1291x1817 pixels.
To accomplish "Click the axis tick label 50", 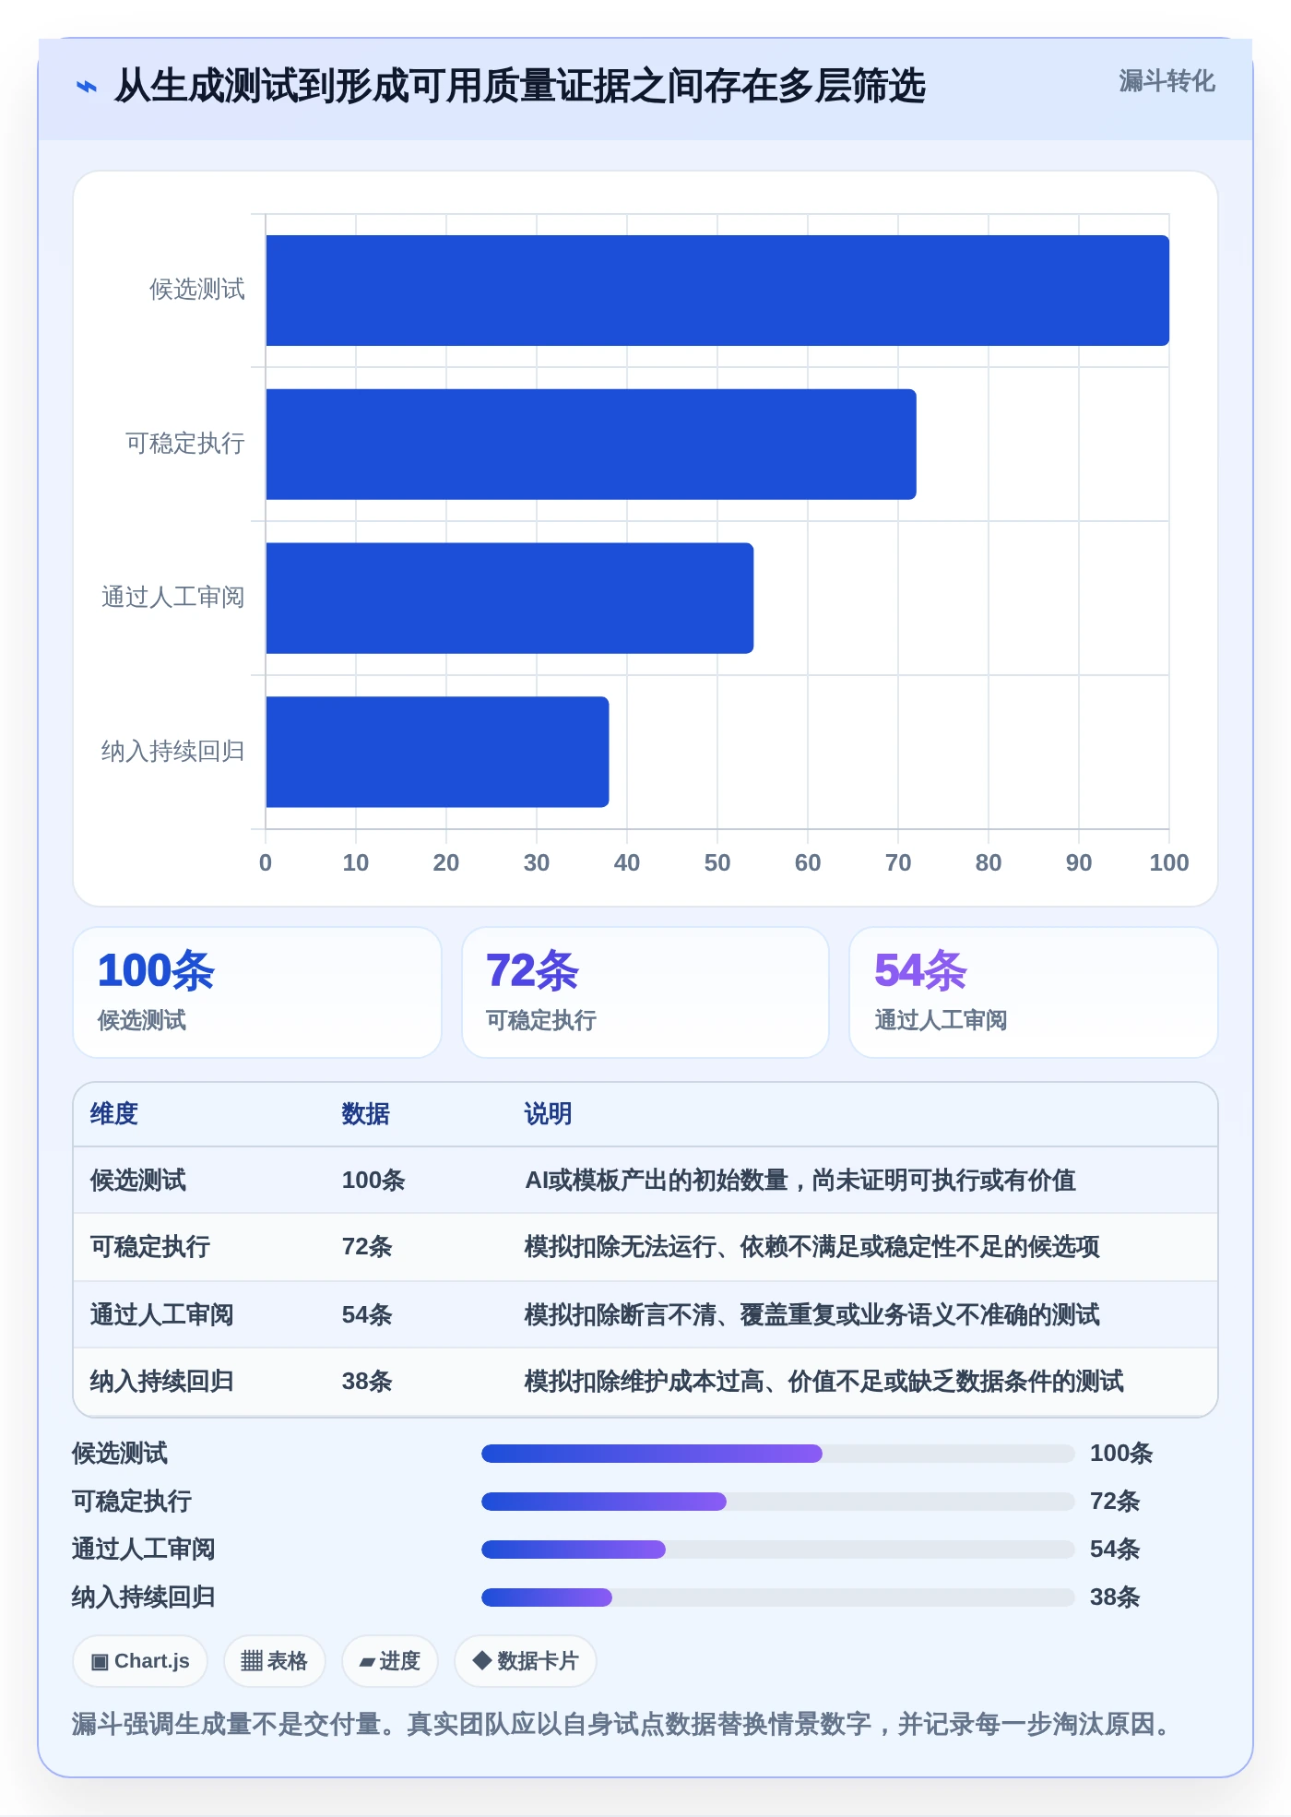I will click(x=717, y=862).
